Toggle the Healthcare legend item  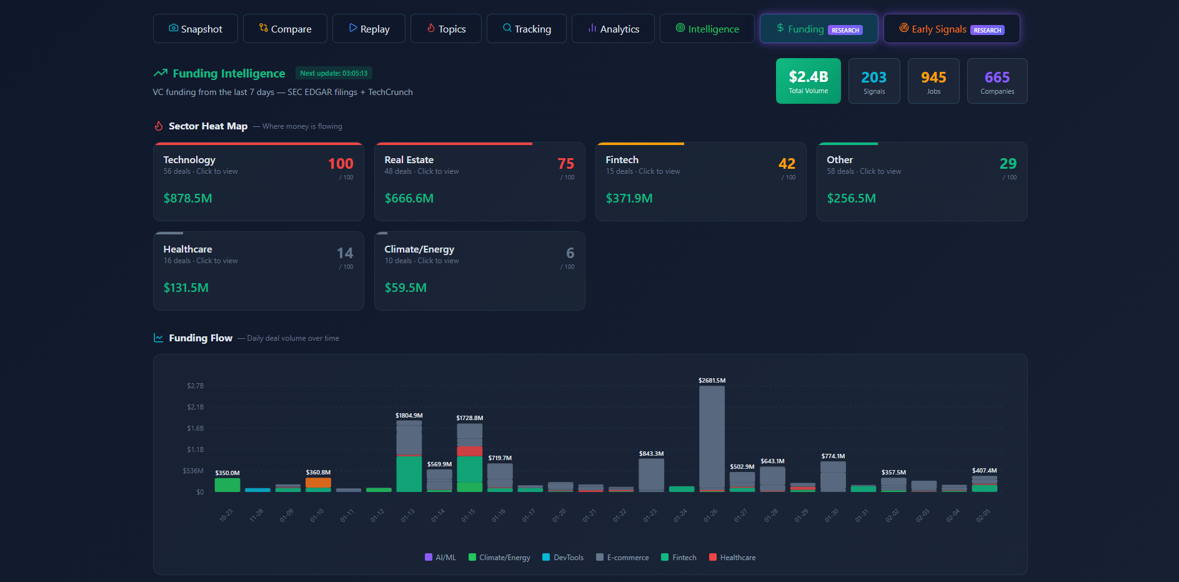[x=732, y=557]
